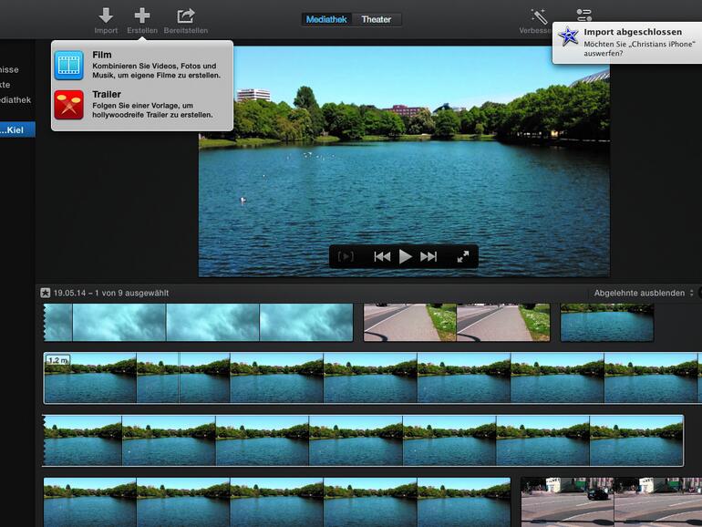Click the Verbessern magic wand icon
Screen dimensions: 702x527
pos(539,16)
